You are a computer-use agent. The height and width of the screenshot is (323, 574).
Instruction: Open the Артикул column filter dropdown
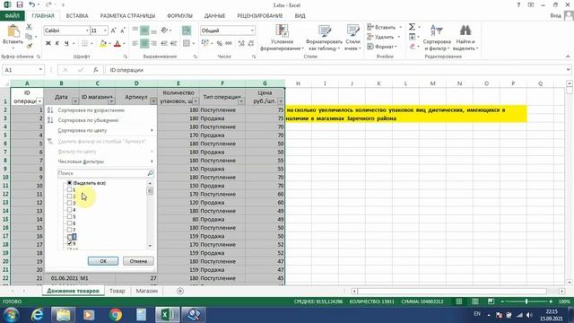point(153,101)
